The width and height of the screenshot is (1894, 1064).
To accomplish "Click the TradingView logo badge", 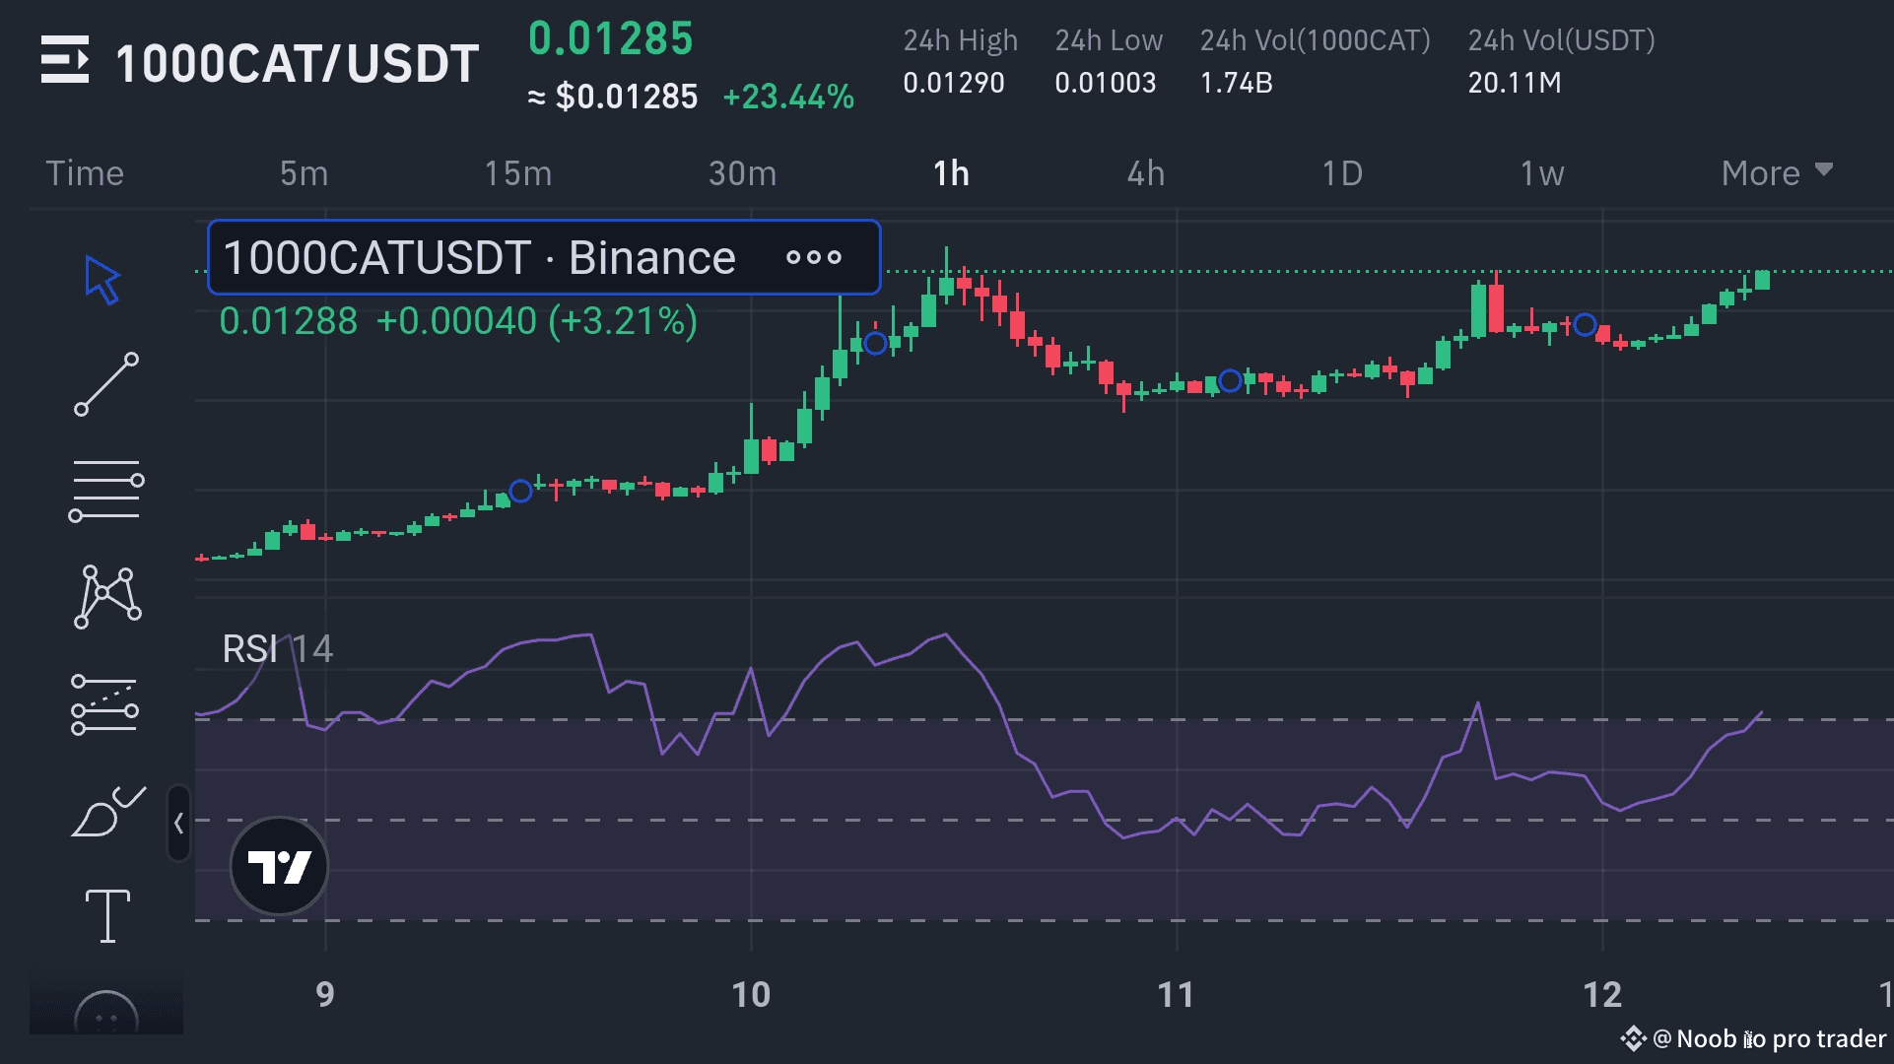I will 279,867.
